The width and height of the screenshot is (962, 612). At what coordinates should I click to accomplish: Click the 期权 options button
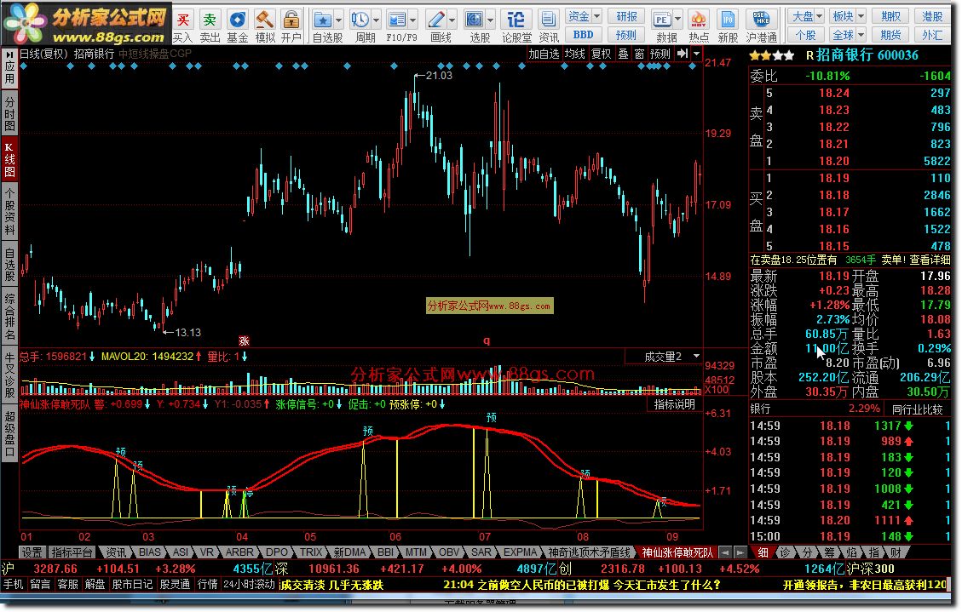click(x=890, y=16)
